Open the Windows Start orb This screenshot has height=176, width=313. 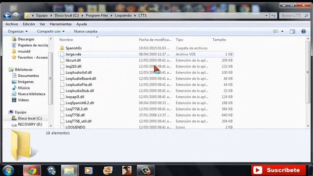pos(8,171)
